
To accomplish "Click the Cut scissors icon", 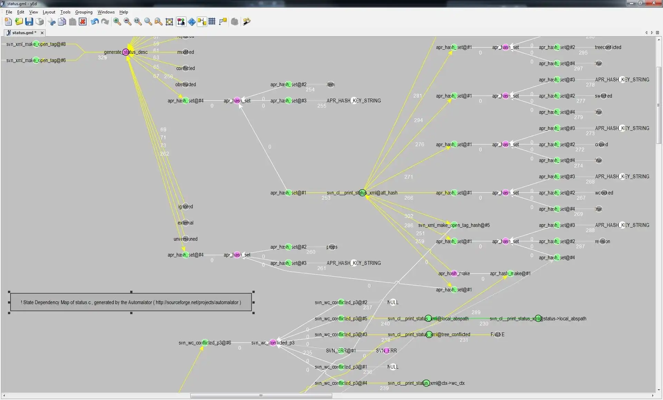I will [x=52, y=22].
